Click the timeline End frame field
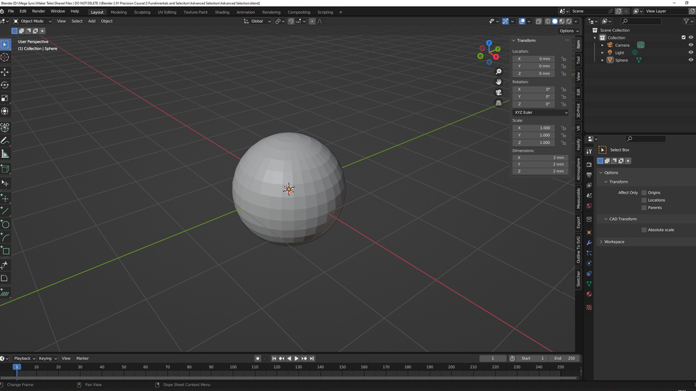Image resolution: width=696 pixels, height=391 pixels. pyautogui.click(x=564, y=358)
